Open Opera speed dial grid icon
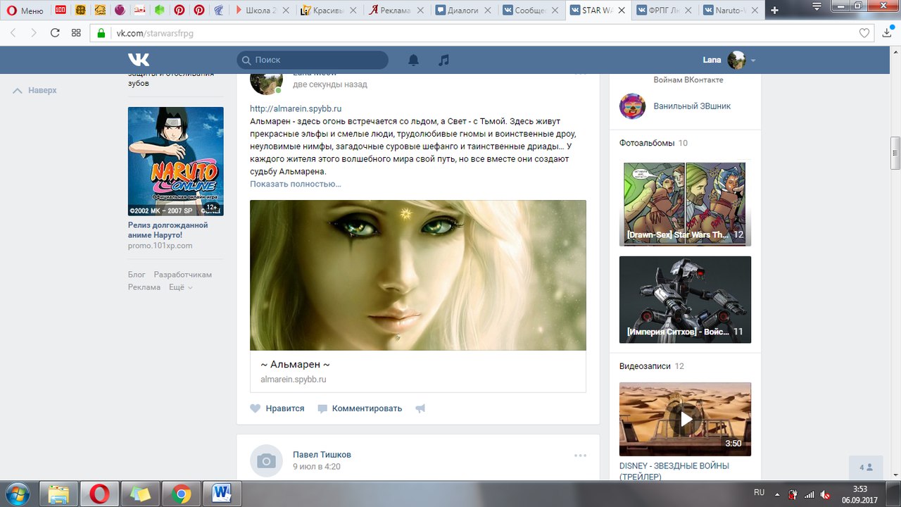Image resolution: width=901 pixels, height=507 pixels. pos(76,33)
